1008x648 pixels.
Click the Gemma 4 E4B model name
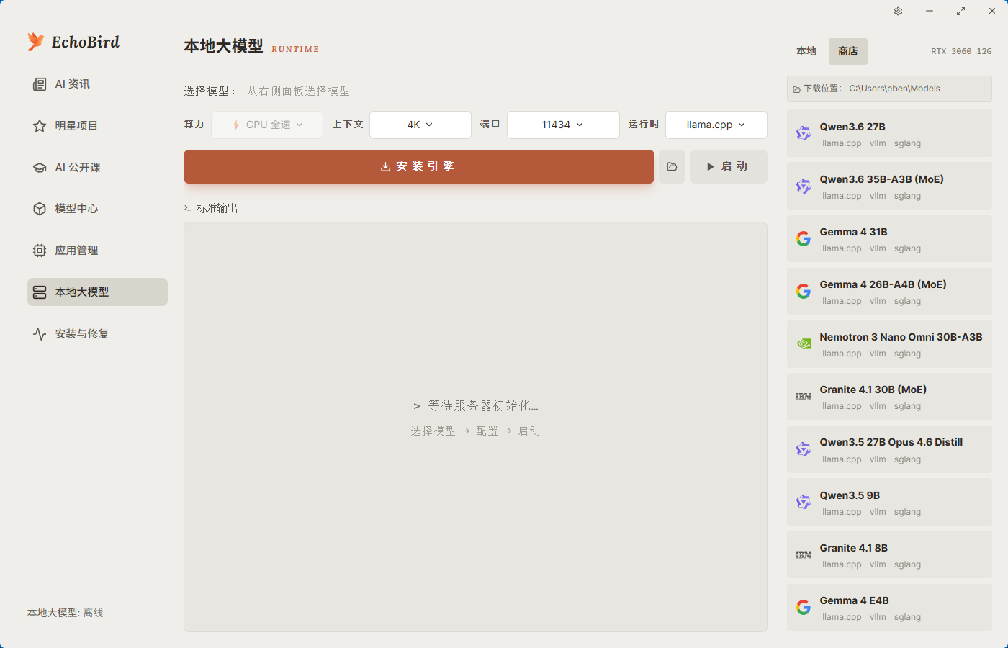coord(854,600)
